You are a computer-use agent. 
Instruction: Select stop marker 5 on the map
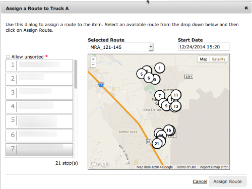(x=141, y=74)
